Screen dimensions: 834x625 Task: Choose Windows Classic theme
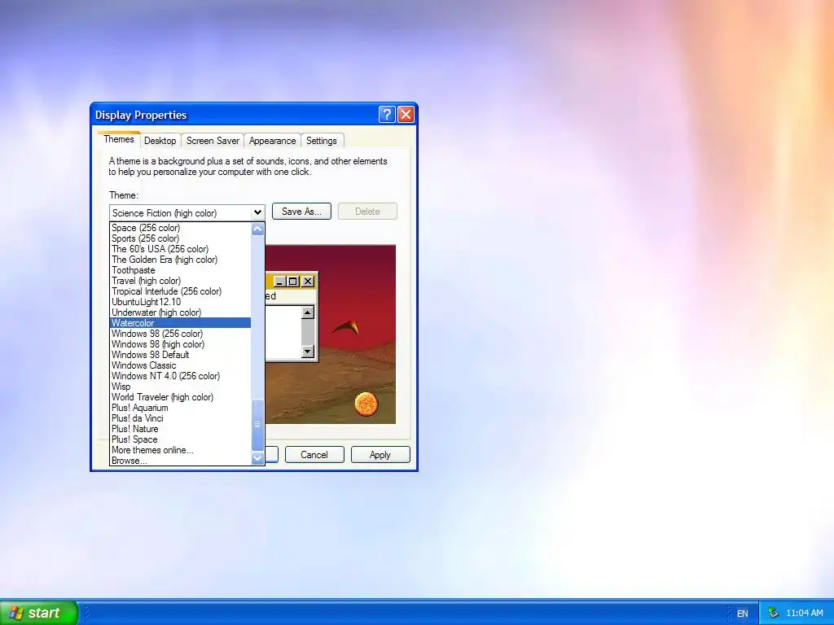(x=180, y=365)
